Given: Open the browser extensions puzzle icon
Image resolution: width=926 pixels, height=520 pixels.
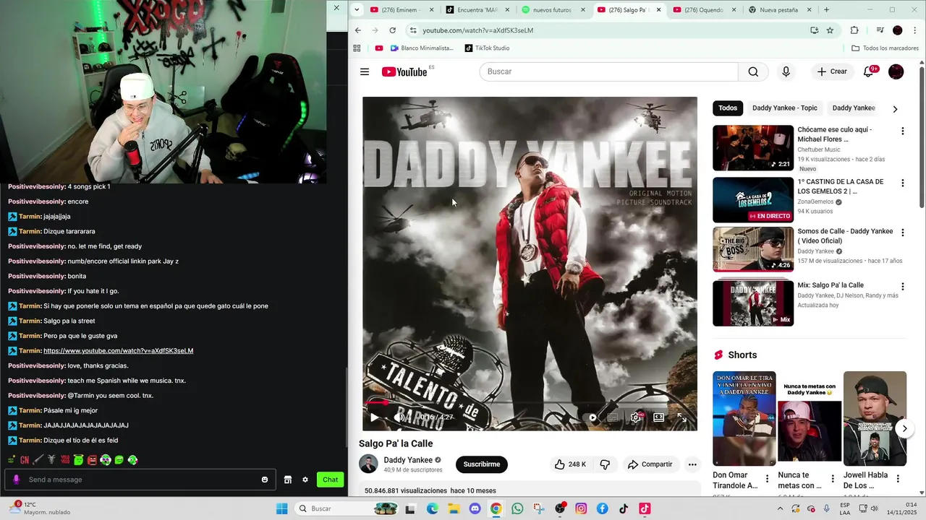Looking at the screenshot, I should point(854,30).
